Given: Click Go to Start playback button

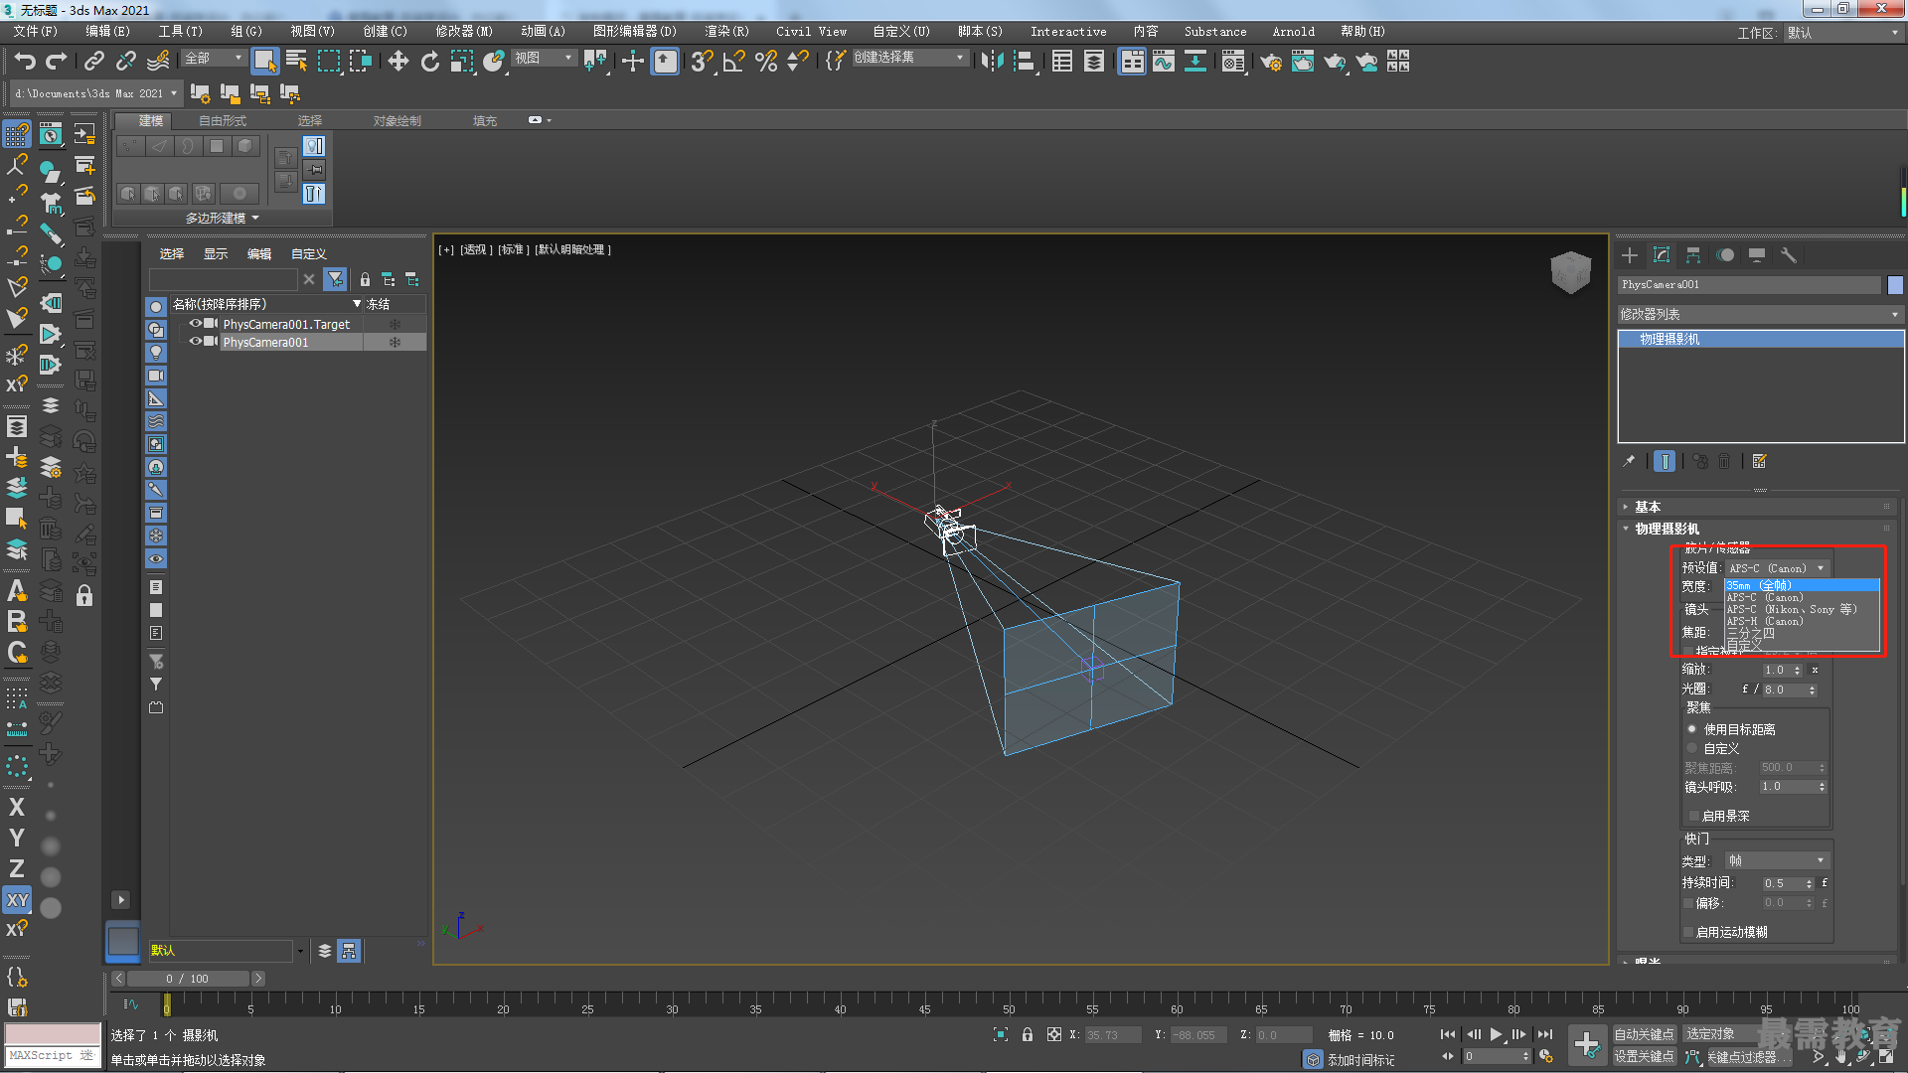Looking at the screenshot, I should [1448, 1034].
